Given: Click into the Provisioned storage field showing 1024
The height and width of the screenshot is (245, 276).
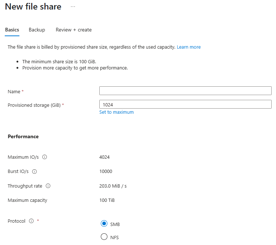Looking at the screenshot, I should tap(185, 105).
